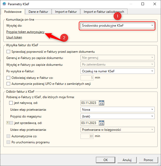161x166 pixels.
Task: Expand the Wysyłaj do environment dropdown
Action: [x=117, y=26]
